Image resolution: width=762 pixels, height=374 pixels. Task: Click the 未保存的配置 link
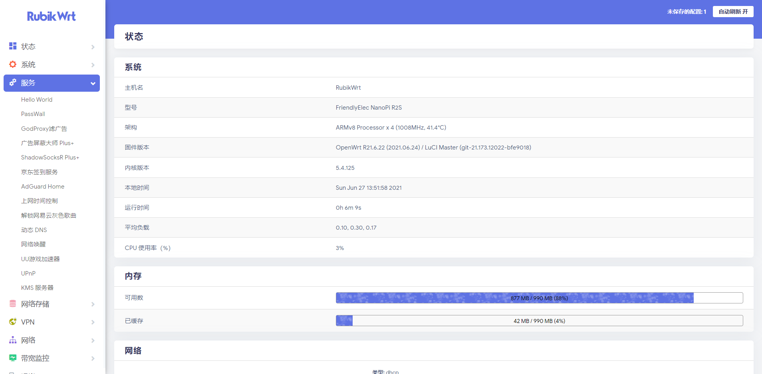coord(686,12)
